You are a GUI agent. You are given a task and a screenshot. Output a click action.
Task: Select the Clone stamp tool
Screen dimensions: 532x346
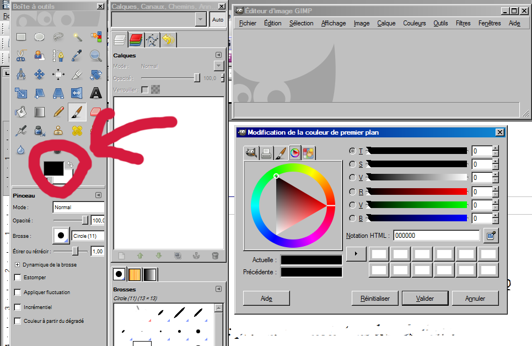58,130
